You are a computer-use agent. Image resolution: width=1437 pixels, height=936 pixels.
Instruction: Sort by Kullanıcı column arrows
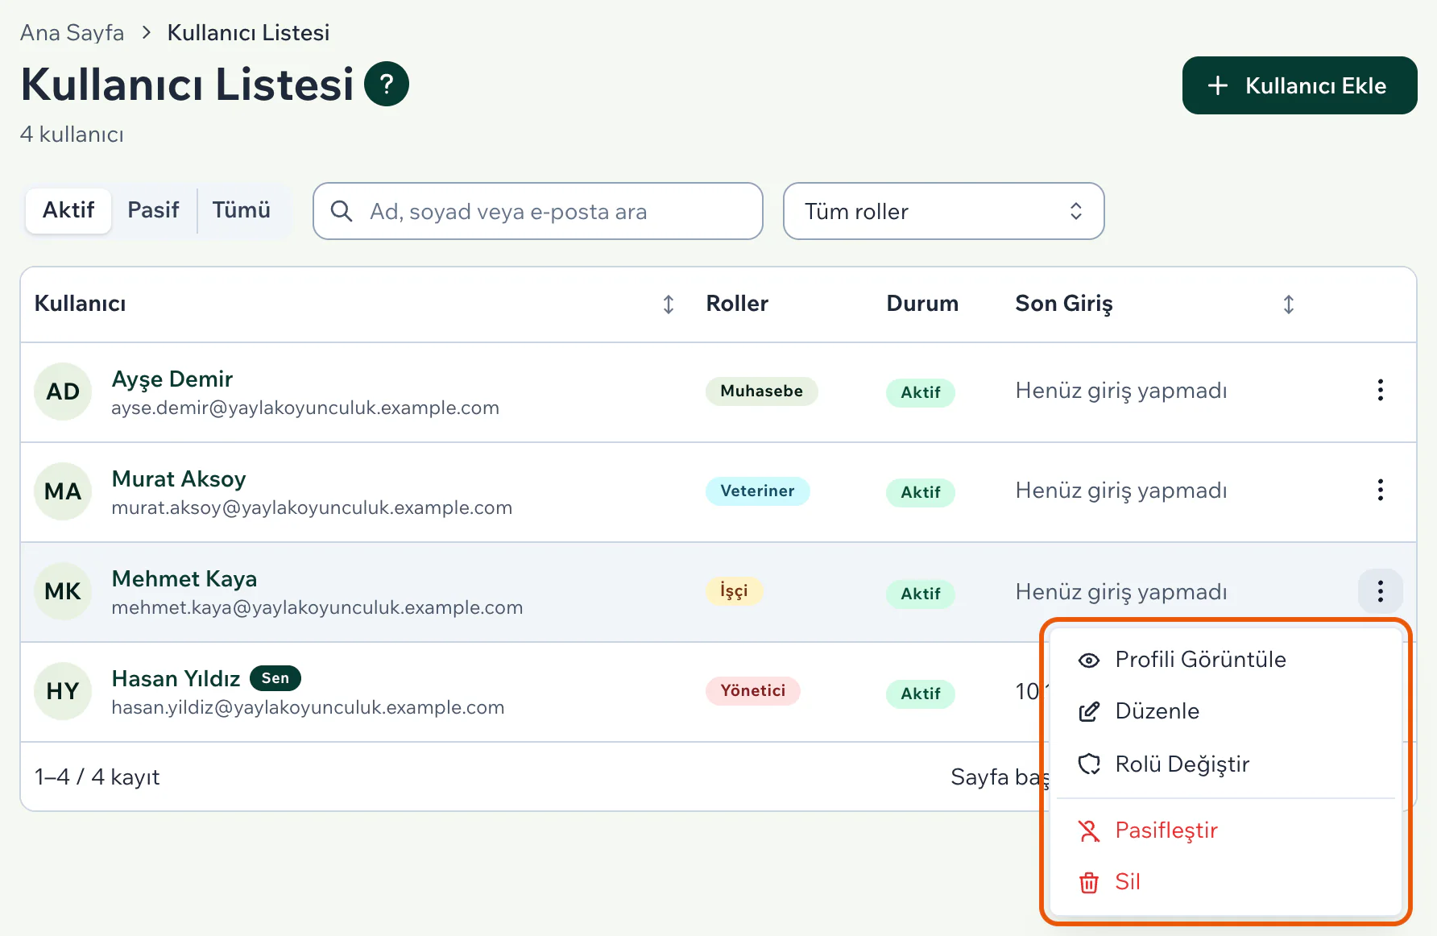coord(668,304)
